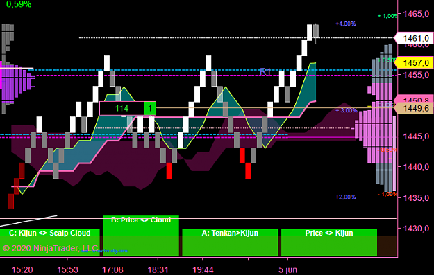Click the 18:31 time axis label
This screenshot has height=275, width=434.
pos(158,269)
